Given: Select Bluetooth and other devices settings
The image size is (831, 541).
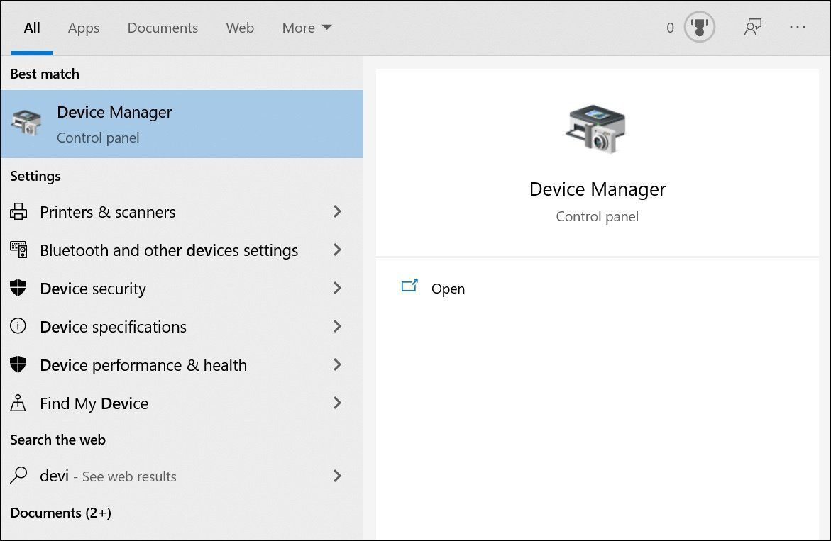Looking at the screenshot, I should [x=182, y=250].
